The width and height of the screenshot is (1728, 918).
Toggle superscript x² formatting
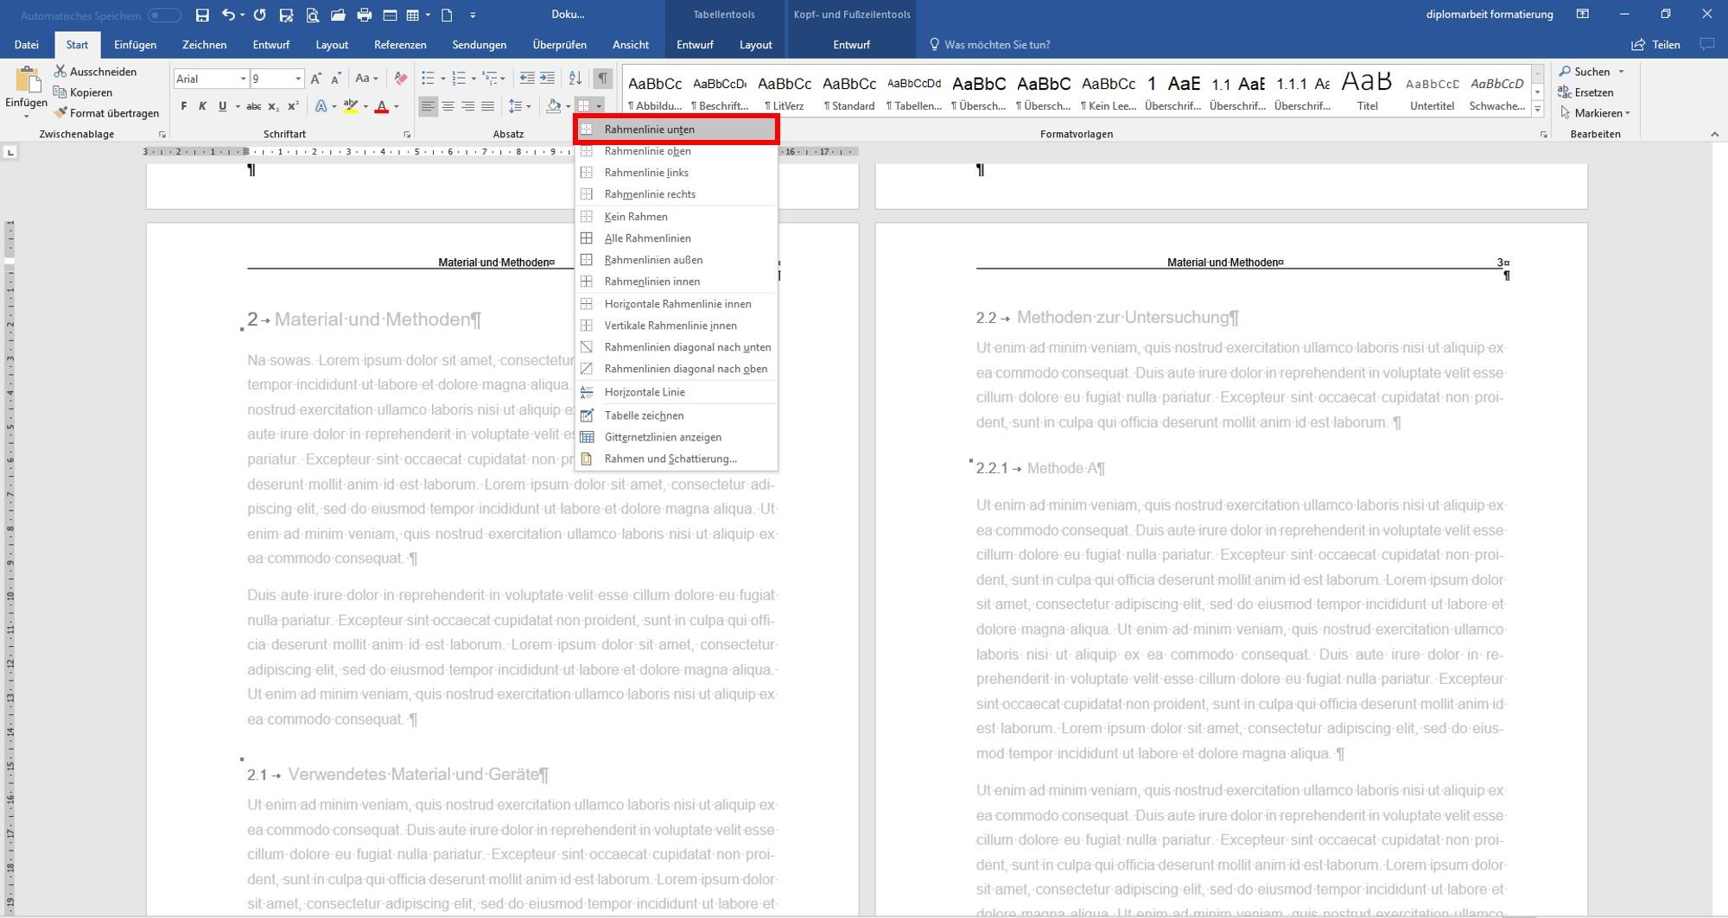point(293,106)
